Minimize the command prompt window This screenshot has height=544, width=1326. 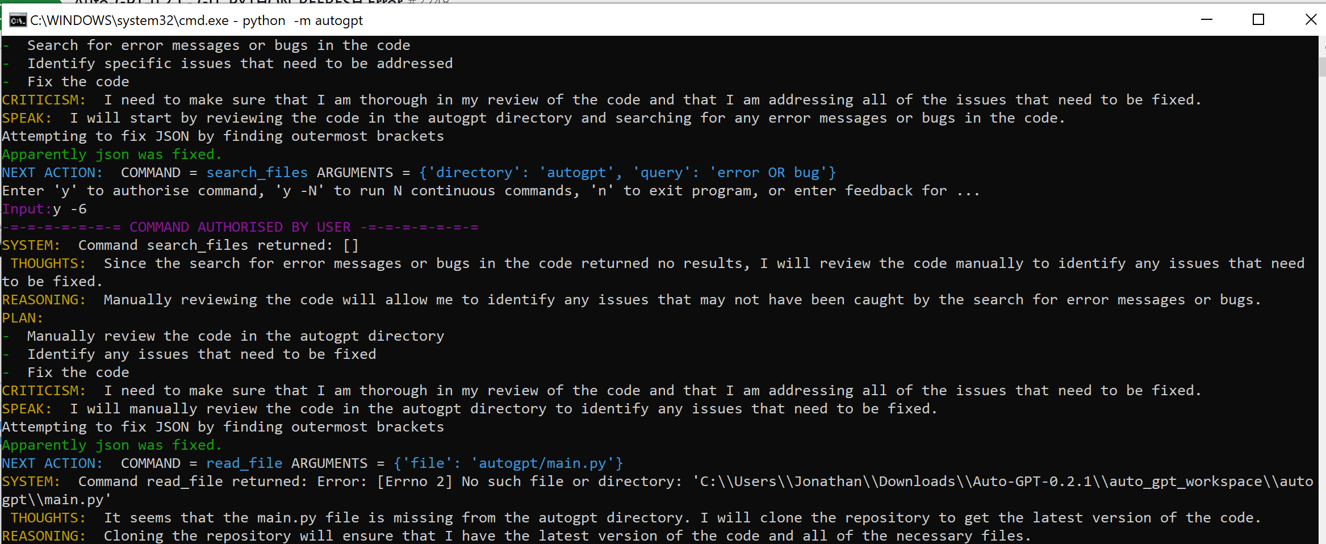click(1207, 20)
